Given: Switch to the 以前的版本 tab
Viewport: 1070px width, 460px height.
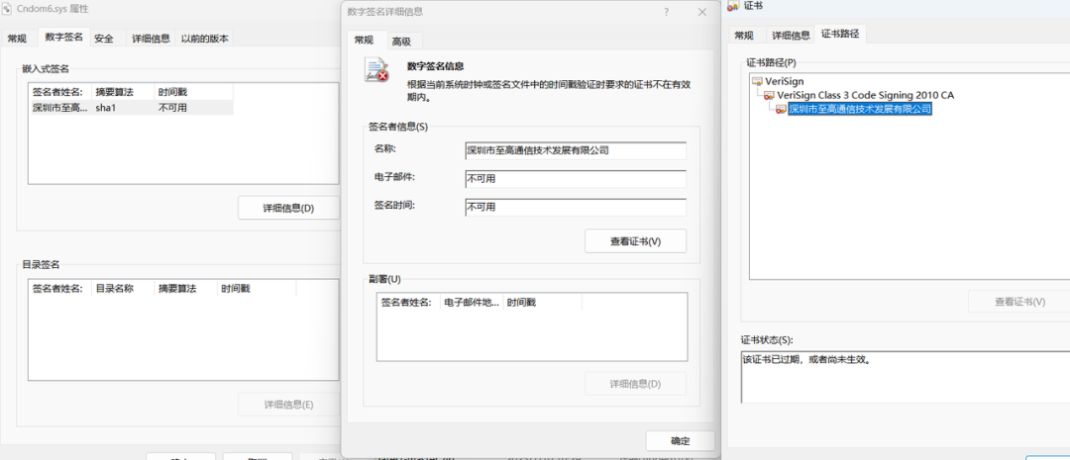Looking at the screenshot, I should click(205, 39).
